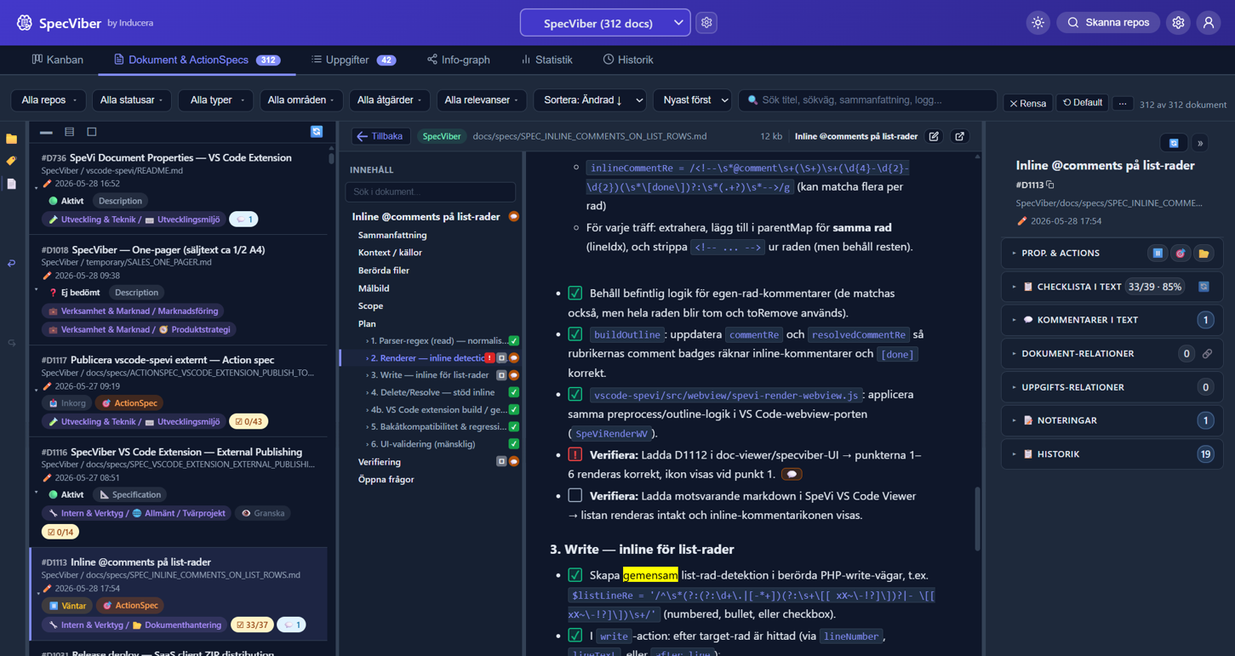Open the D1117 'Publicera vscode-spevi externt' card

click(x=178, y=391)
